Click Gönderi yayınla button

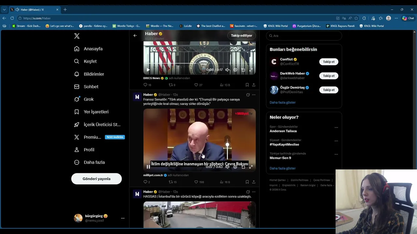coord(96,179)
